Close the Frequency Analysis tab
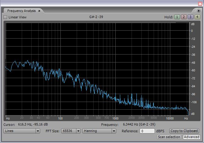 point(39,11)
